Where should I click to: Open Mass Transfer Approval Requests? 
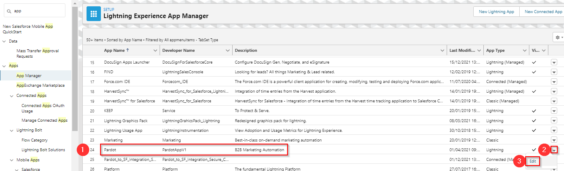38,53
